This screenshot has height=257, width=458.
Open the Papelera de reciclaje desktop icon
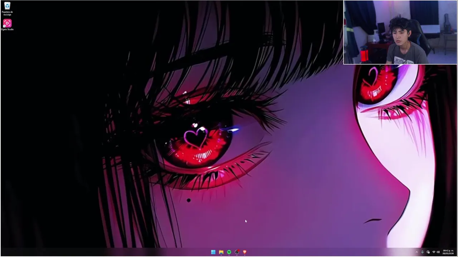7,9
